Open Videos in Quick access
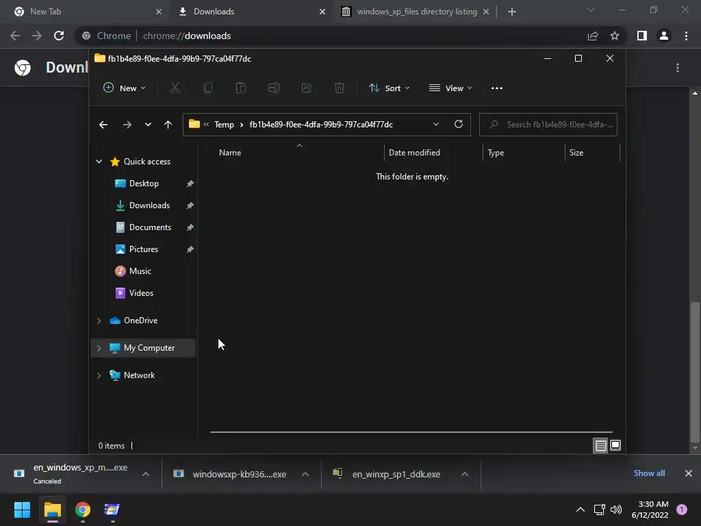Viewport: 701px width, 526px height. pyautogui.click(x=141, y=293)
